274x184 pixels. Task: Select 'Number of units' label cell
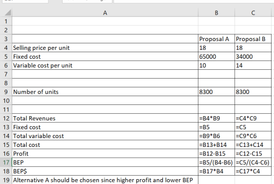[x=105, y=92]
